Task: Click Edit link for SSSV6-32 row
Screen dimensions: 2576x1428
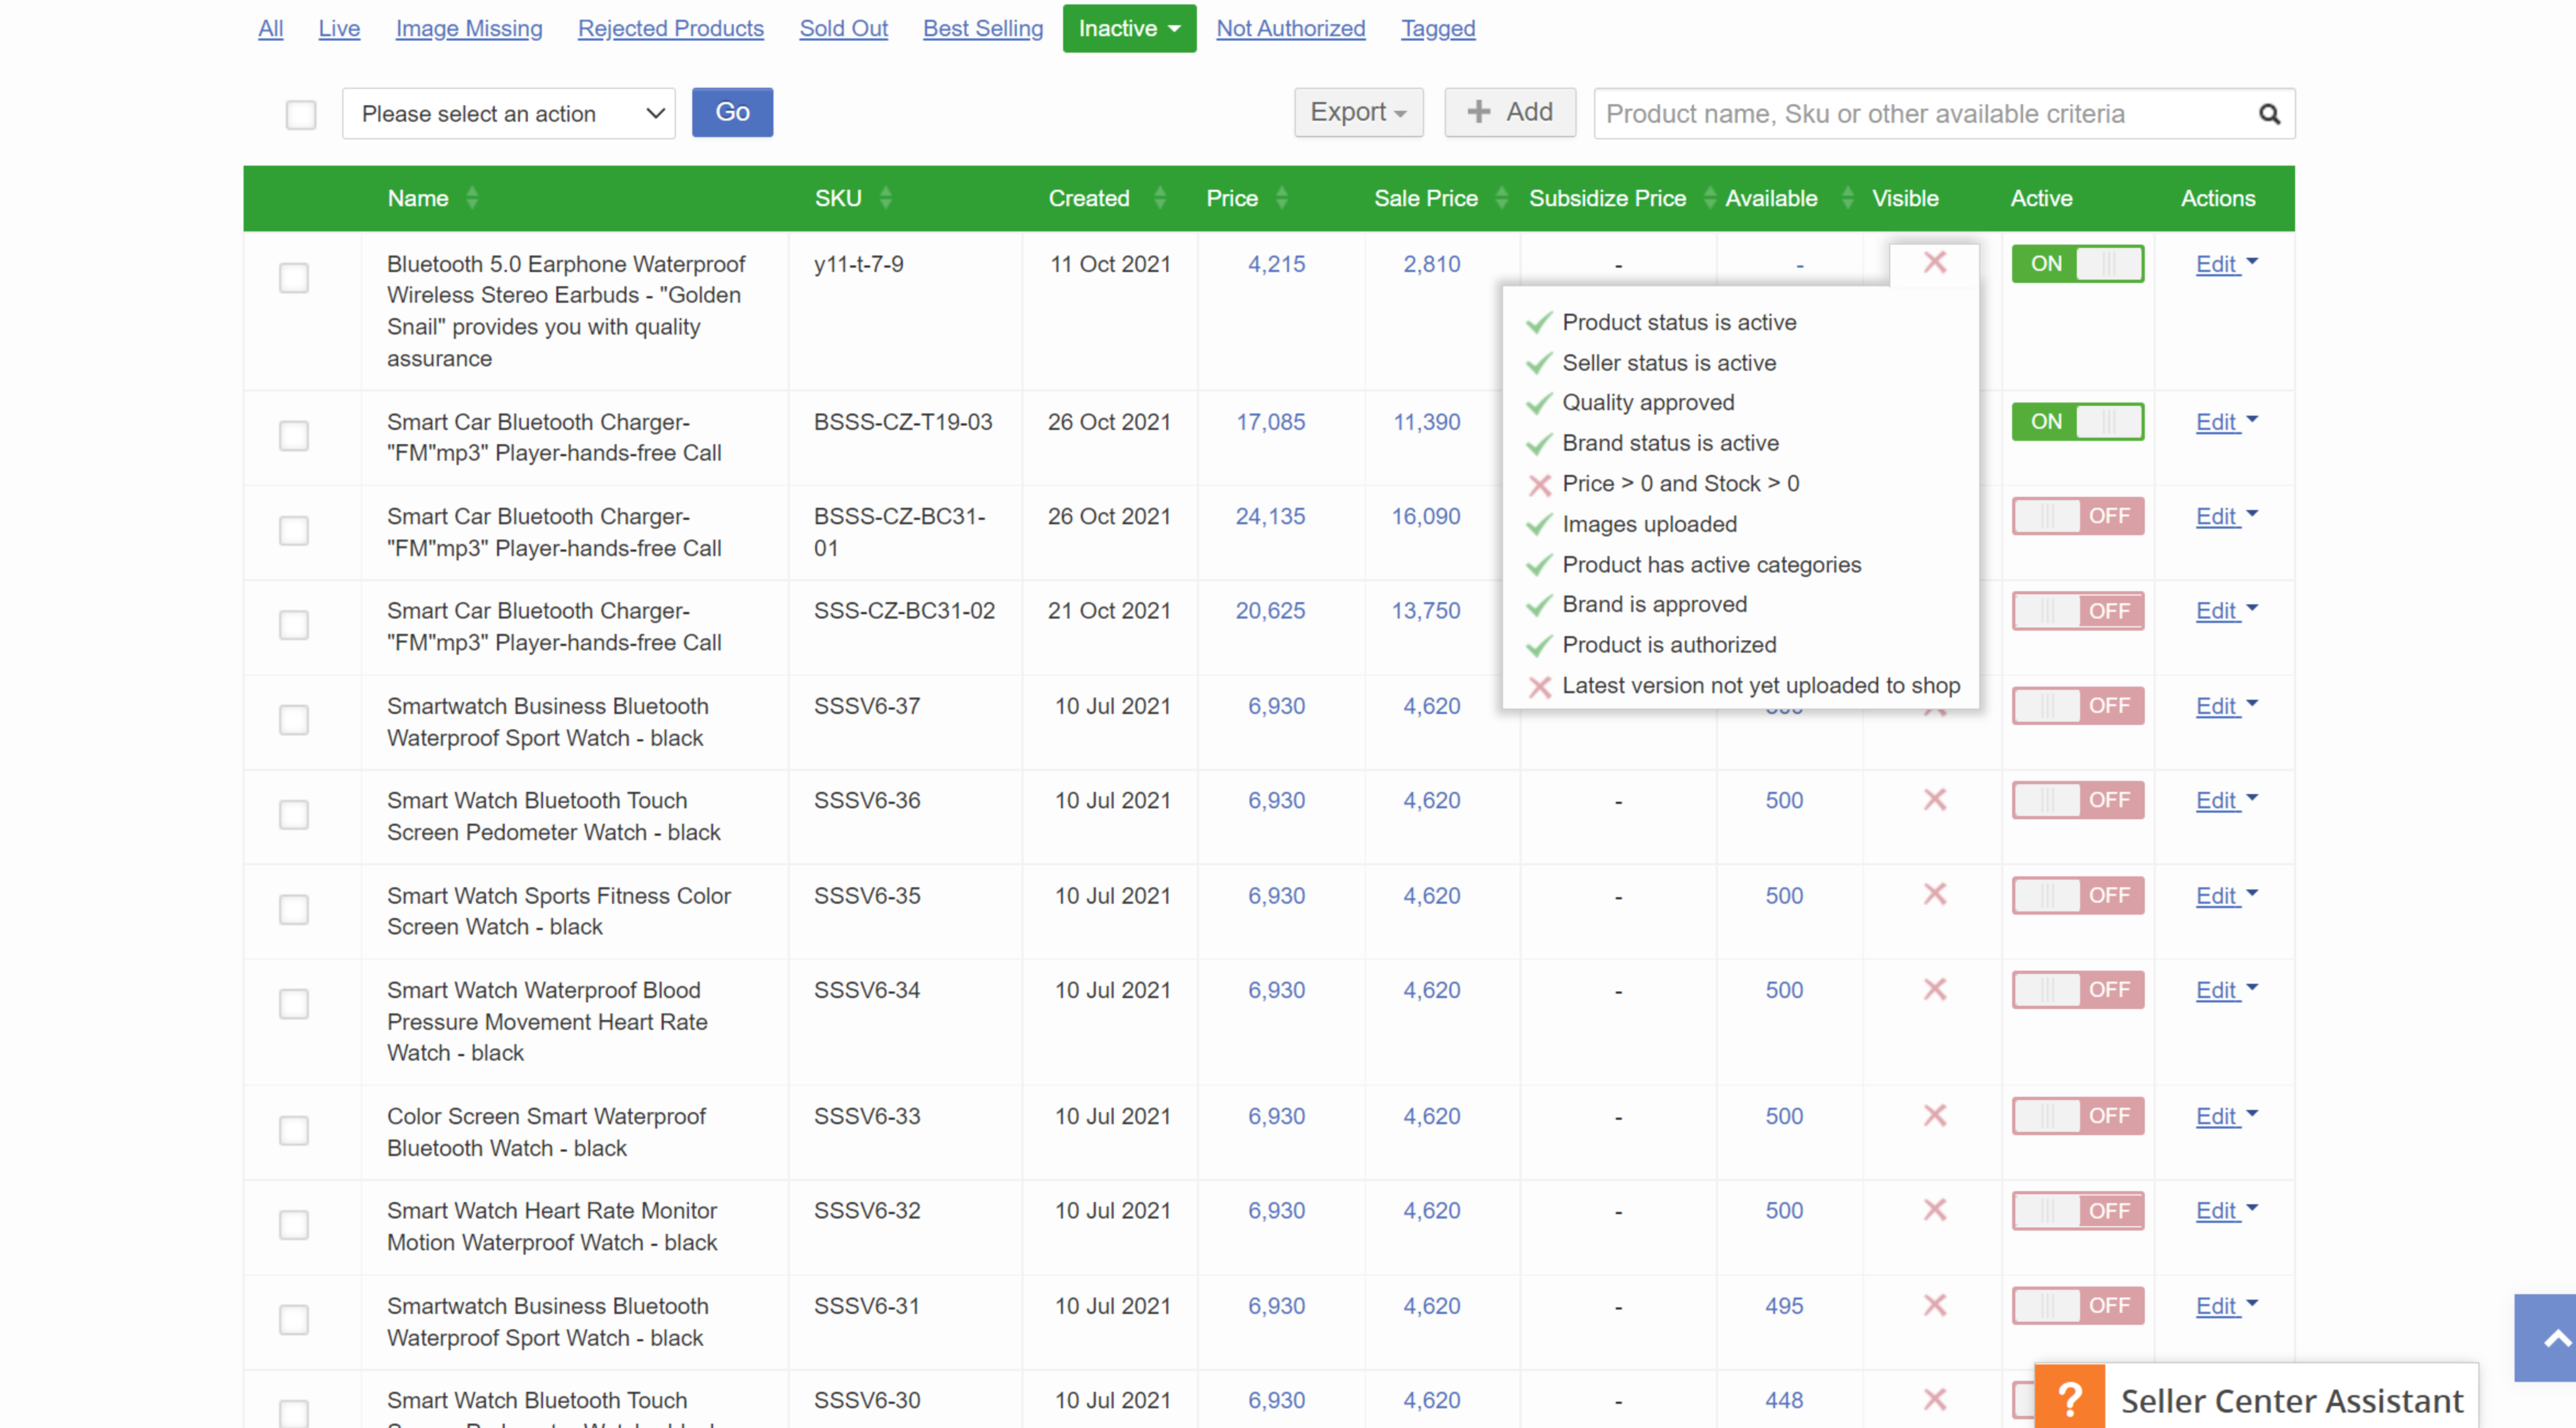Action: pyautogui.click(x=2216, y=1211)
